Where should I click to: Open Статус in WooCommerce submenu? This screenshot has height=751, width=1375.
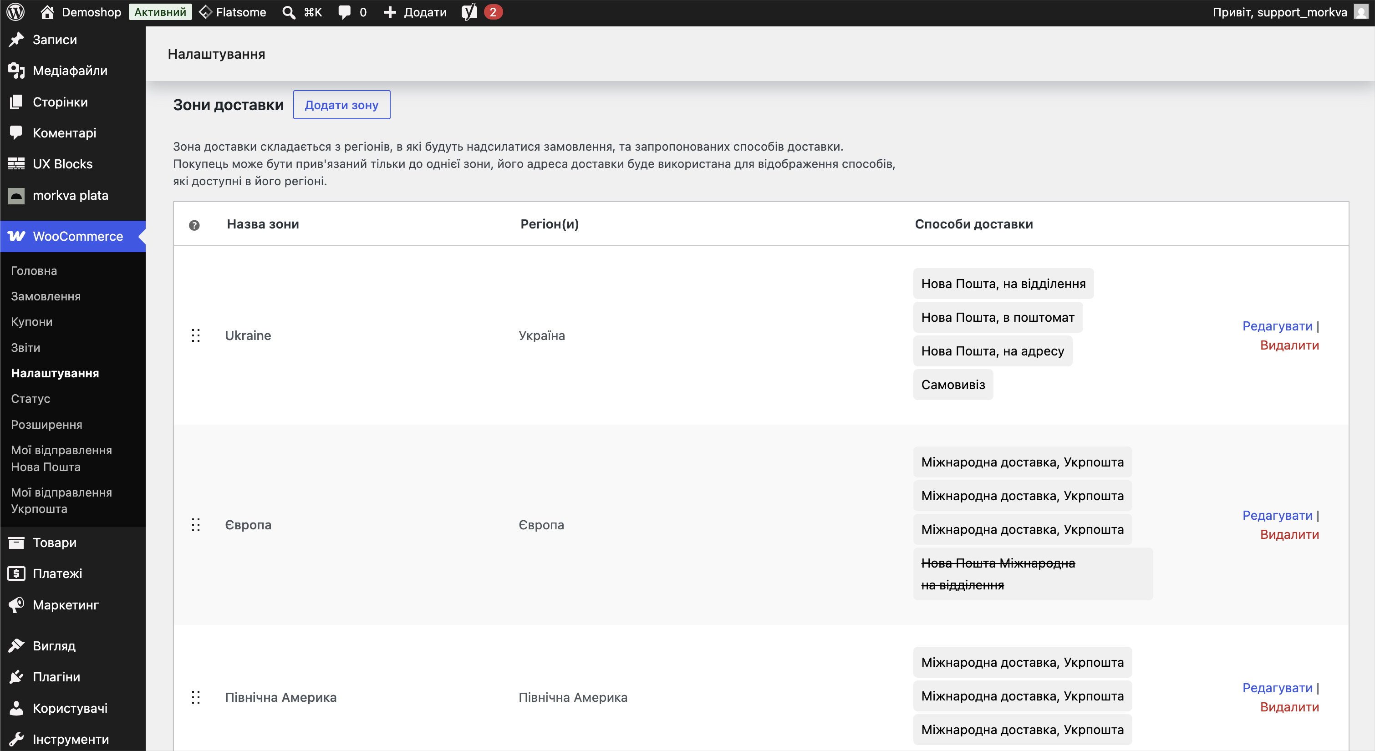[31, 399]
